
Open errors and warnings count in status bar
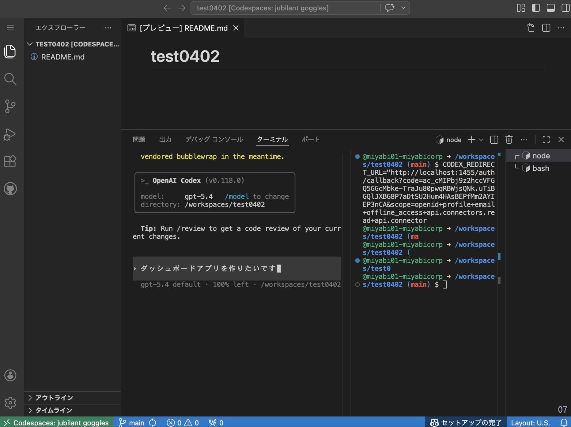coord(183,422)
